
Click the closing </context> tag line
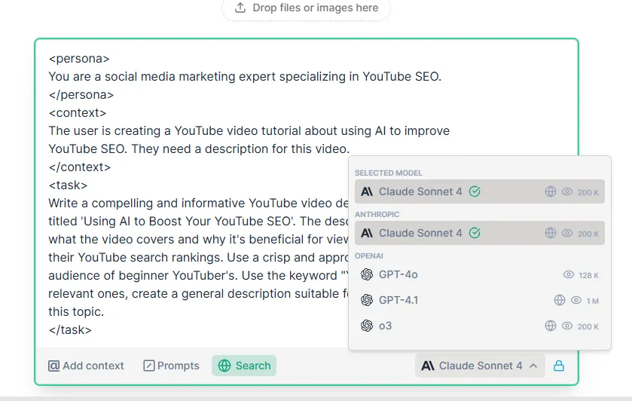pyautogui.click(x=79, y=167)
